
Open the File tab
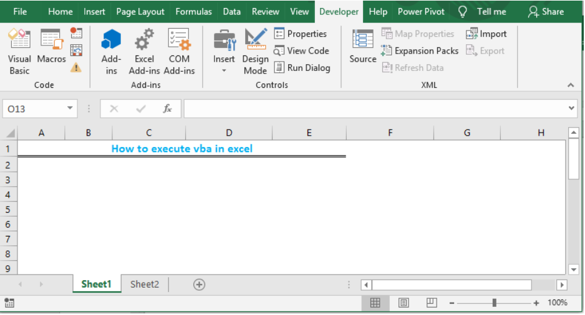[x=20, y=12]
